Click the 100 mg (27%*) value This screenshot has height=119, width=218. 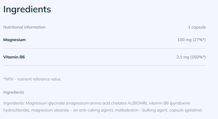click(x=191, y=40)
